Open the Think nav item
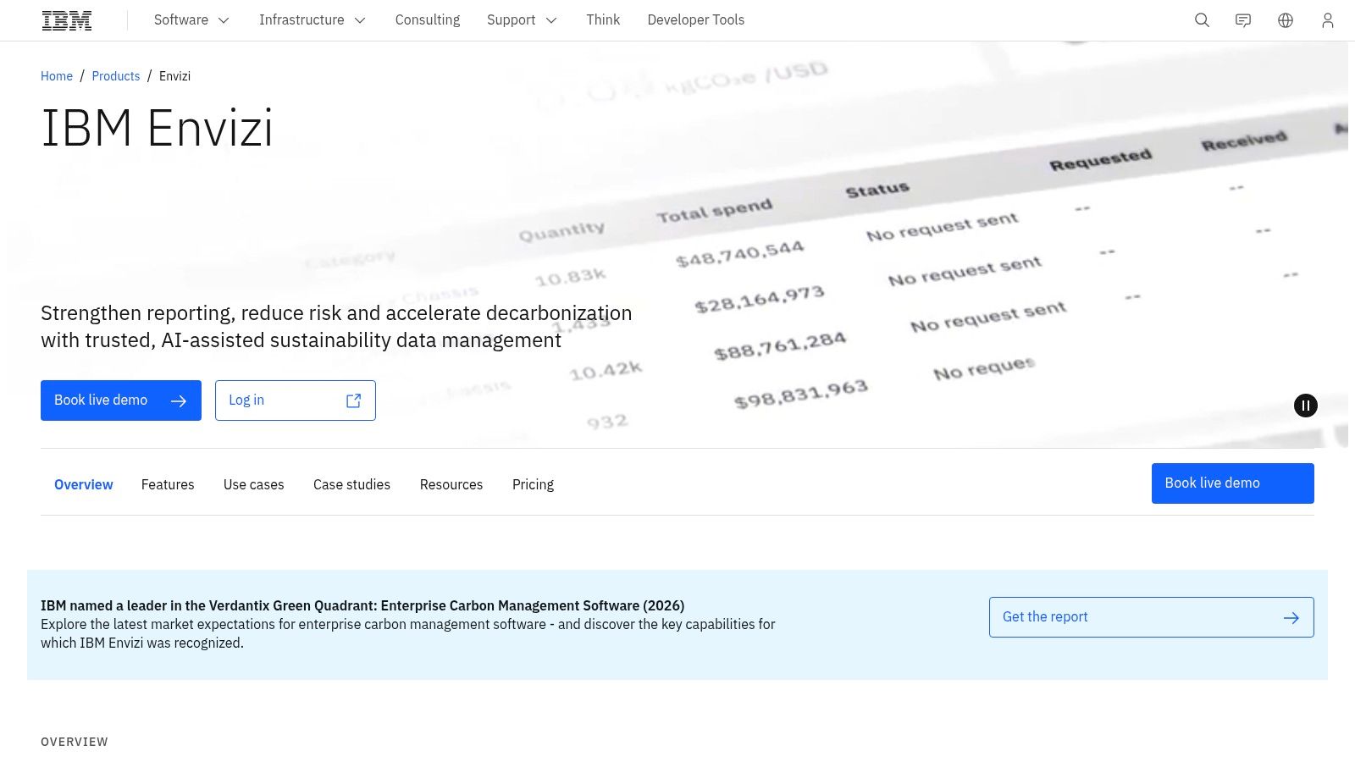 (x=603, y=19)
